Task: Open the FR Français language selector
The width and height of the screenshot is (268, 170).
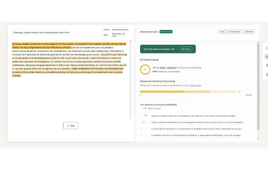Action: point(166,32)
